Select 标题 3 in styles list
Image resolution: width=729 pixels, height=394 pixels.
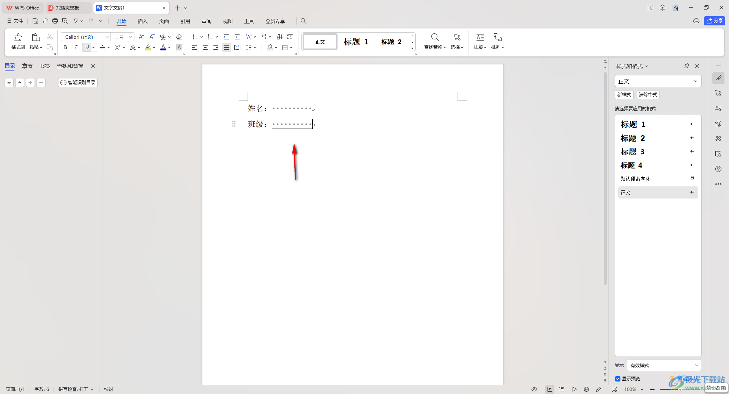[658, 152]
